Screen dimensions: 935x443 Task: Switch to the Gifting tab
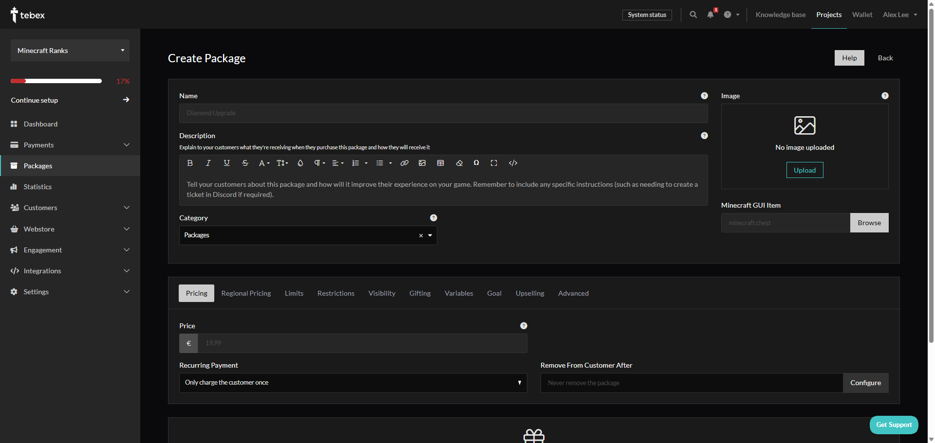pos(420,293)
